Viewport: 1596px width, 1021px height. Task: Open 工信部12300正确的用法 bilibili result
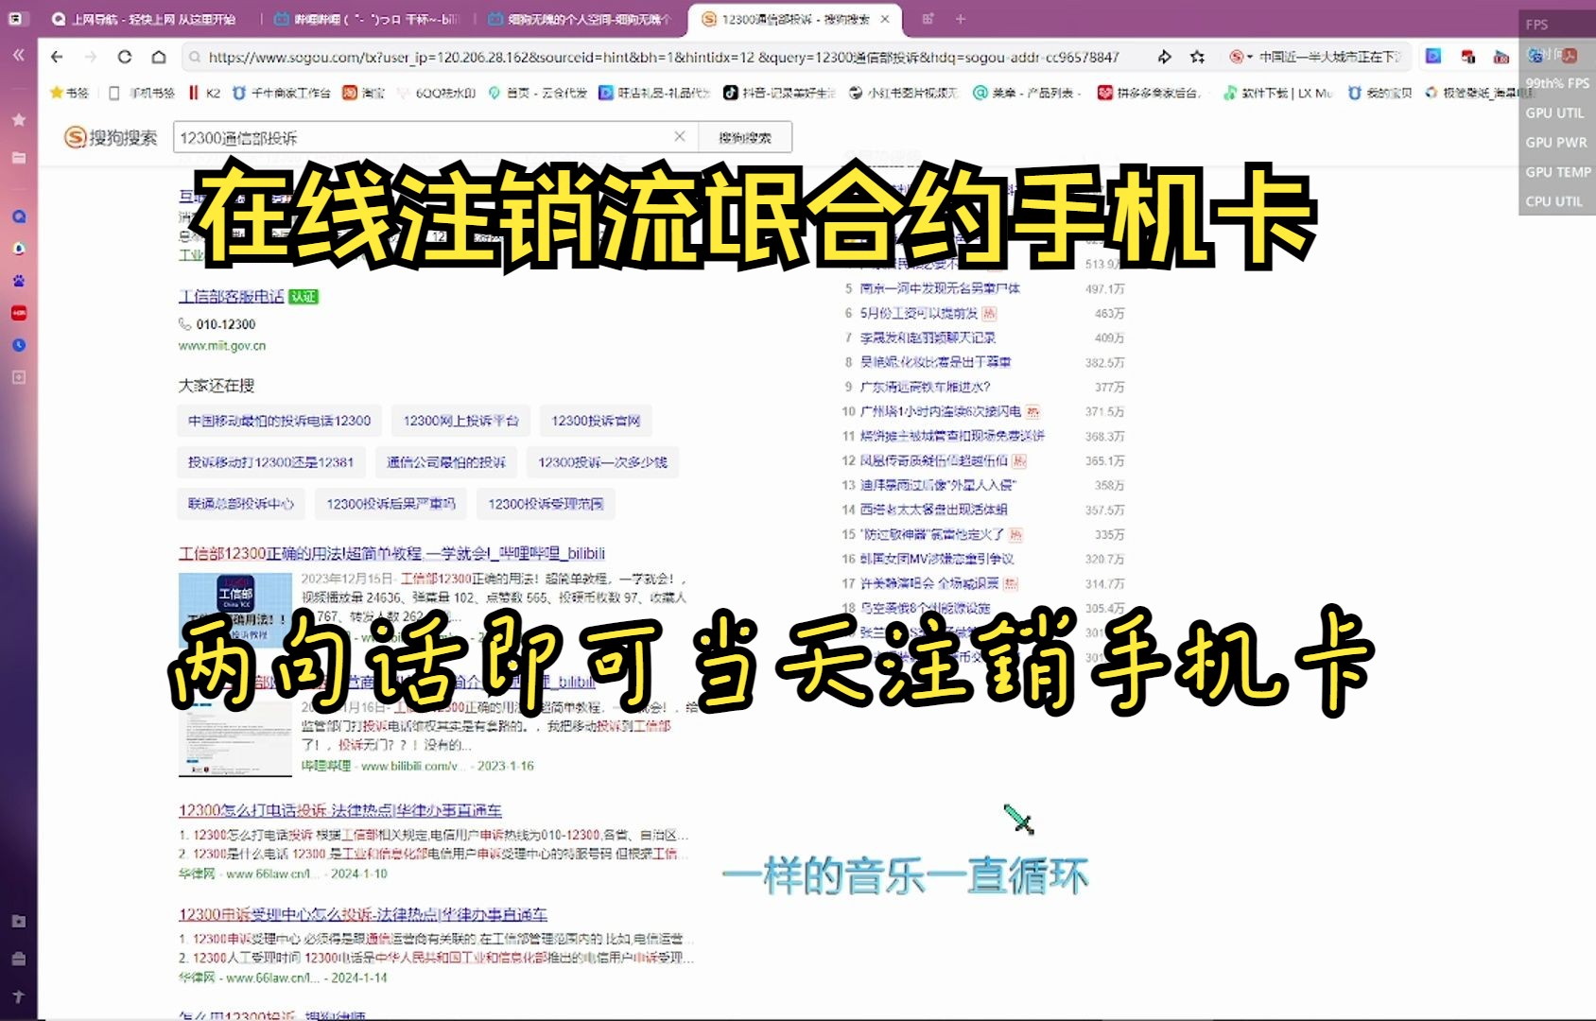391,553
